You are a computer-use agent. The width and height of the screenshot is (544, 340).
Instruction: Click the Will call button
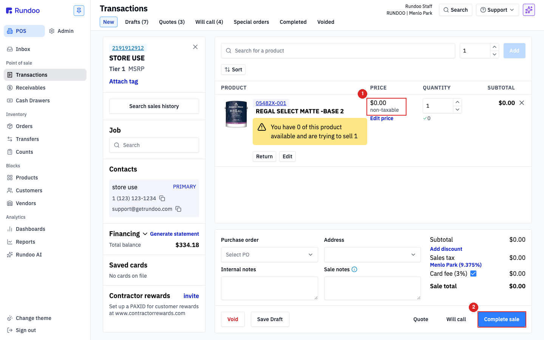click(456, 319)
